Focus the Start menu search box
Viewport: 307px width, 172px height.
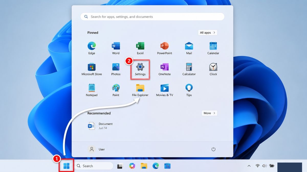click(x=152, y=17)
